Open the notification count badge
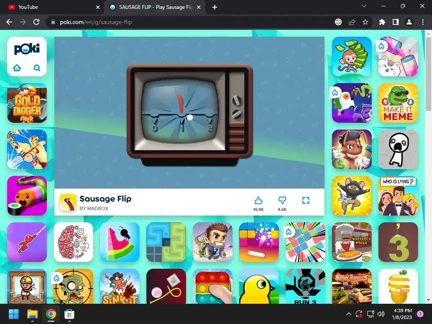432x324 pixels. [420, 314]
